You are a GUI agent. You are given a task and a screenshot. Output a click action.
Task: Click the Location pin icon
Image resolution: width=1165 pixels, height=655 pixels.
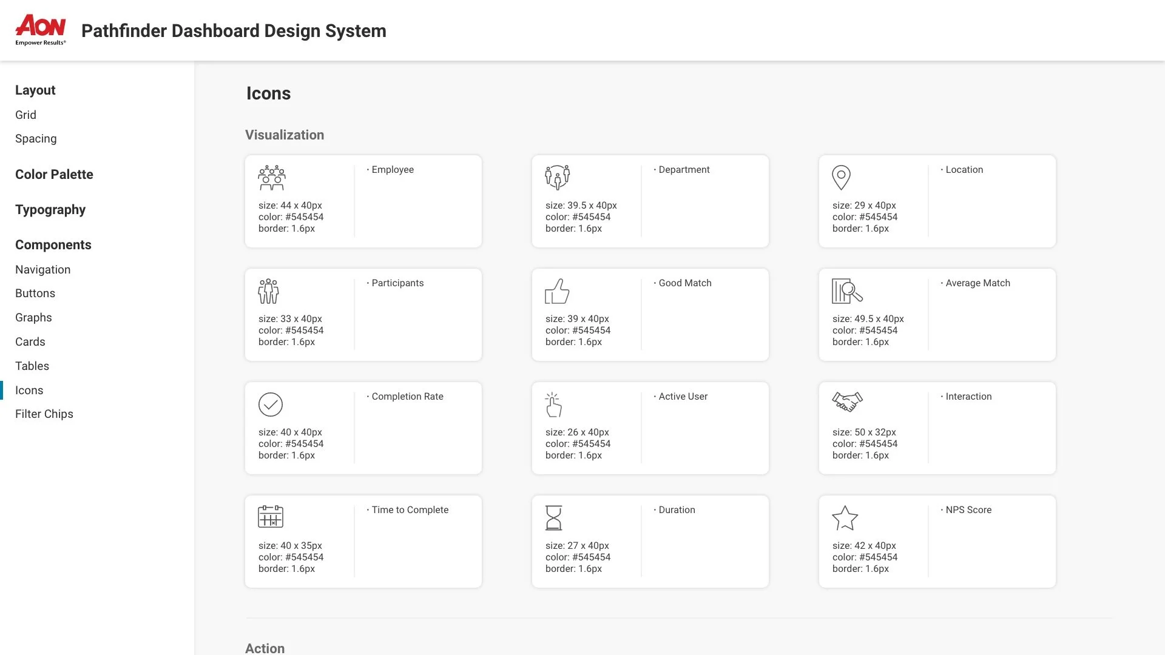tap(841, 178)
